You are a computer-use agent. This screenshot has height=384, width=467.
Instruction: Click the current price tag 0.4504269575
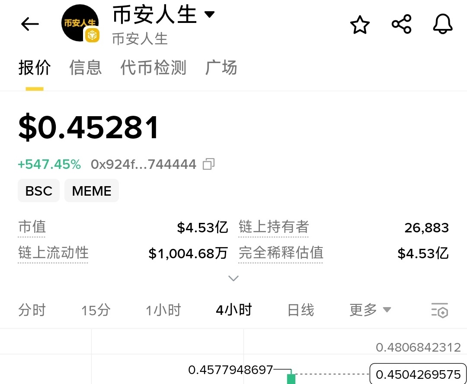click(x=418, y=374)
